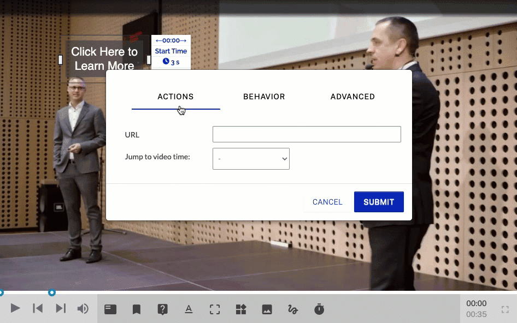Insert an image using the picture icon
This screenshot has width=517, height=323.
[x=267, y=309]
